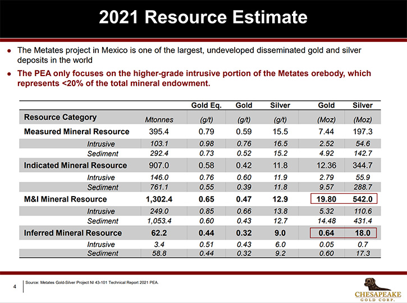
Task: Click the 12.36 indicated gold Moz
Action: tap(326, 165)
